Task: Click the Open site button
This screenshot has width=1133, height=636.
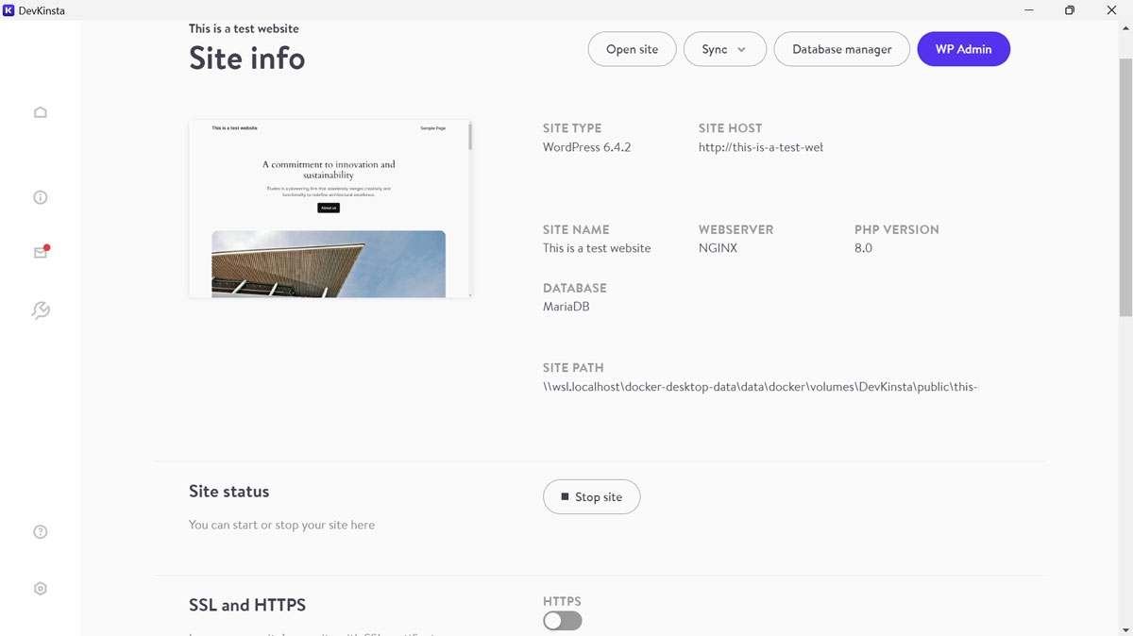Action: [632, 49]
